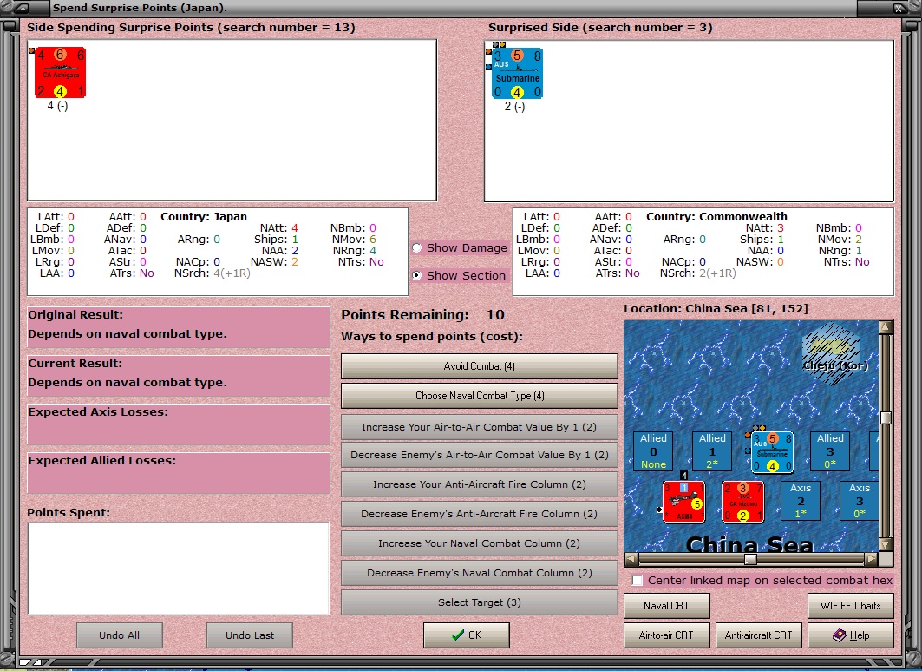This screenshot has width=922, height=671.
Task: Click the Current Result heading
Action: click(x=75, y=363)
